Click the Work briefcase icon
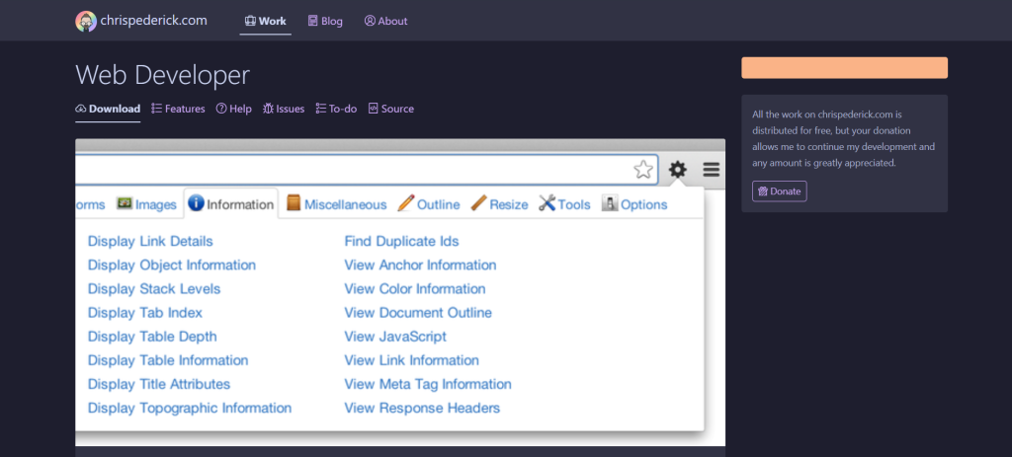 pyautogui.click(x=250, y=22)
